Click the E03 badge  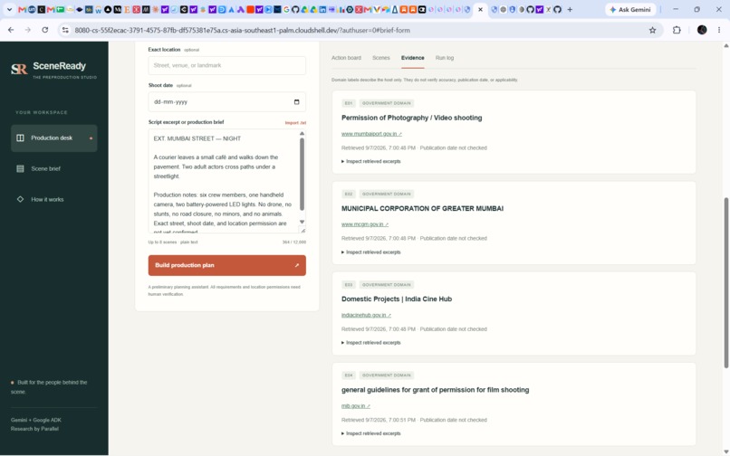point(348,285)
